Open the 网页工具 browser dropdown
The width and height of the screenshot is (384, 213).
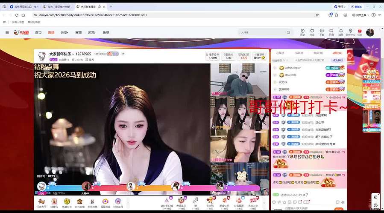(361, 15)
